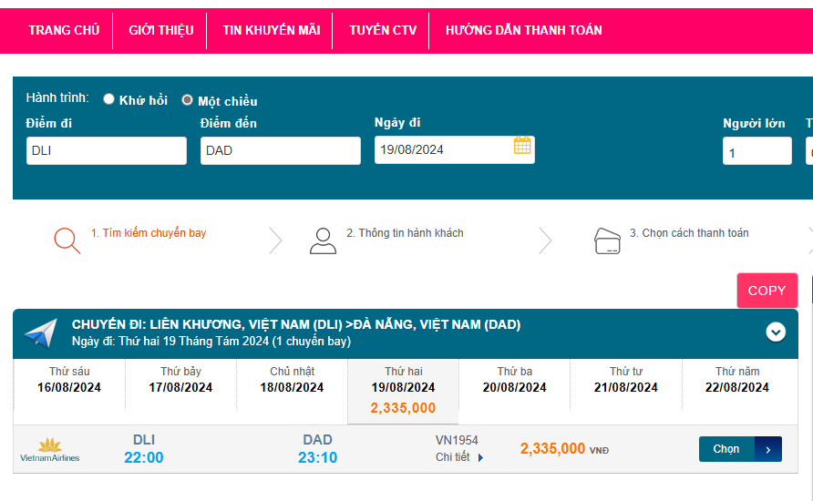Open the Trang Chủ menu item

pyautogui.click(x=64, y=30)
